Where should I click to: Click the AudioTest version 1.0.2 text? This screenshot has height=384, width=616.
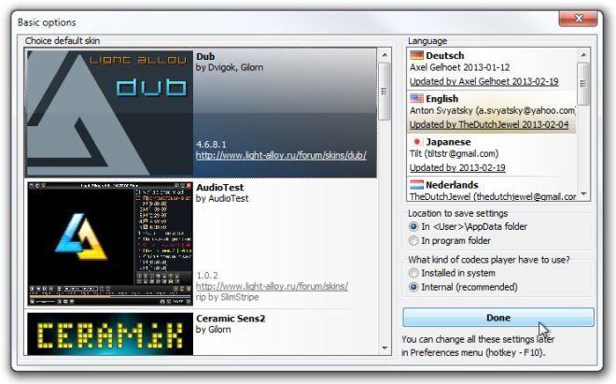point(207,276)
